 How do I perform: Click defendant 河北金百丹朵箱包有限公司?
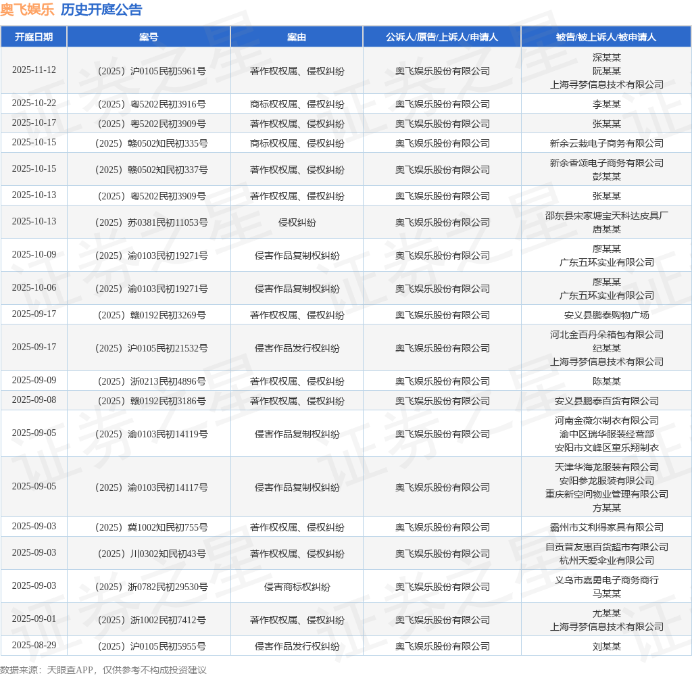click(x=606, y=335)
